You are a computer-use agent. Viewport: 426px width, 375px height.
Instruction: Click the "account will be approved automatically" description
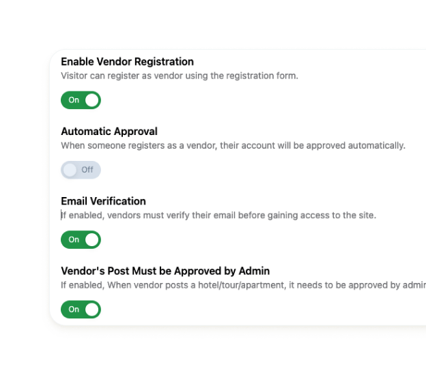[233, 145]
